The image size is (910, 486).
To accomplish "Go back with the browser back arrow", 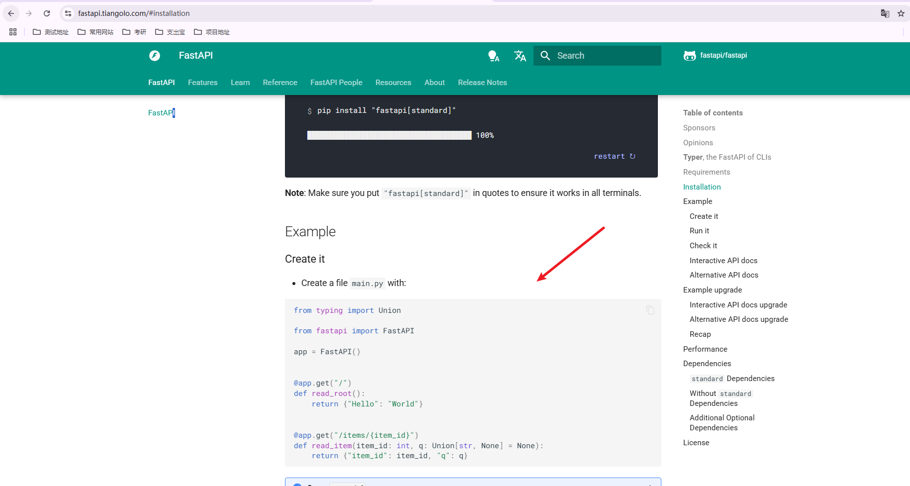I will coord(11,13).
